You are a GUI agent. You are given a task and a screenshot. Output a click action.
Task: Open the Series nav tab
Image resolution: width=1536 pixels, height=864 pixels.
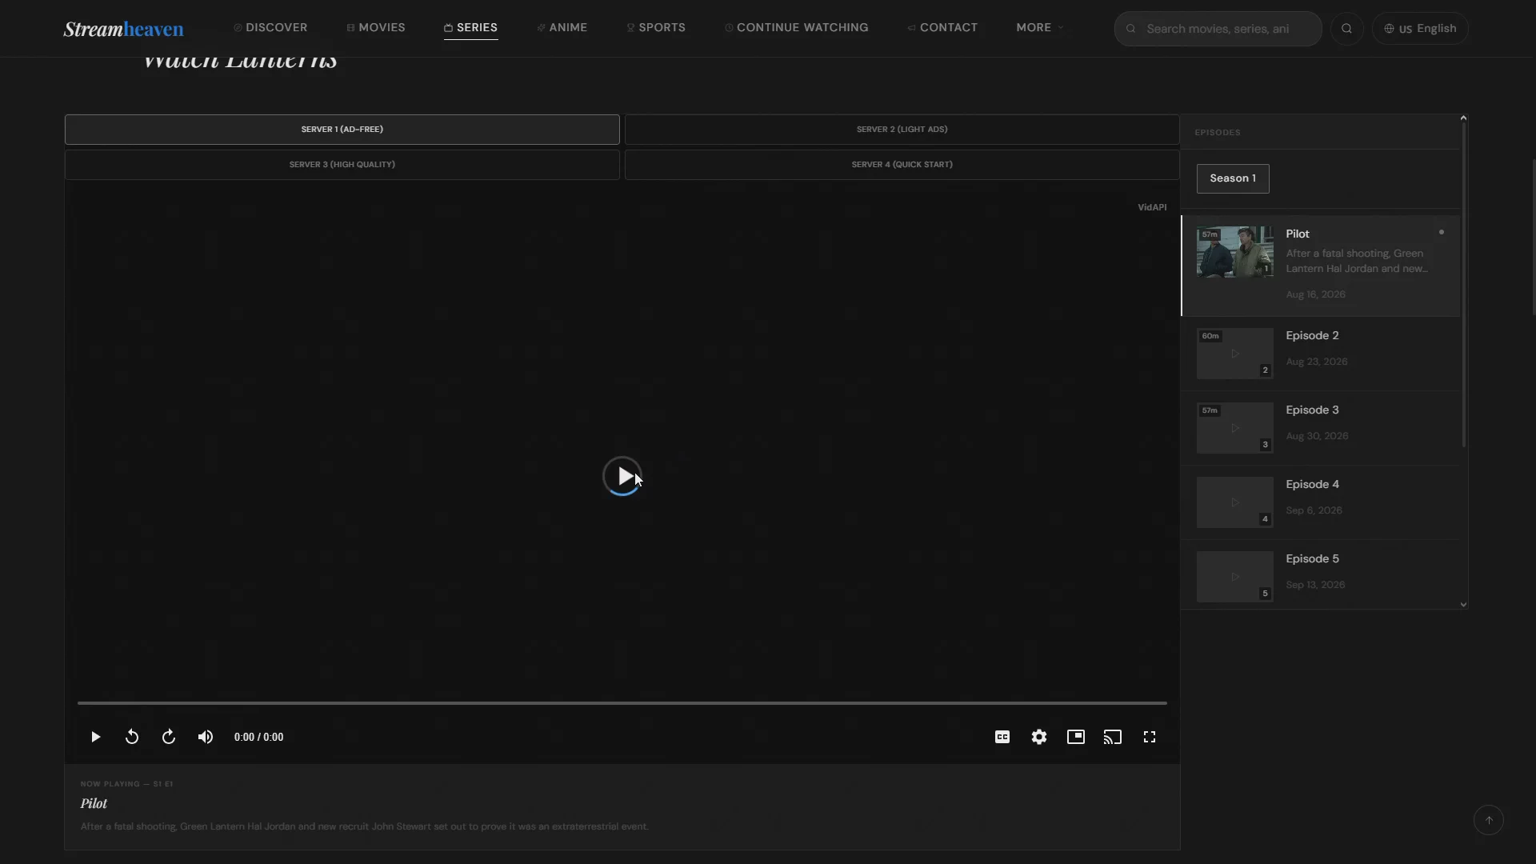tap(470, 27)
